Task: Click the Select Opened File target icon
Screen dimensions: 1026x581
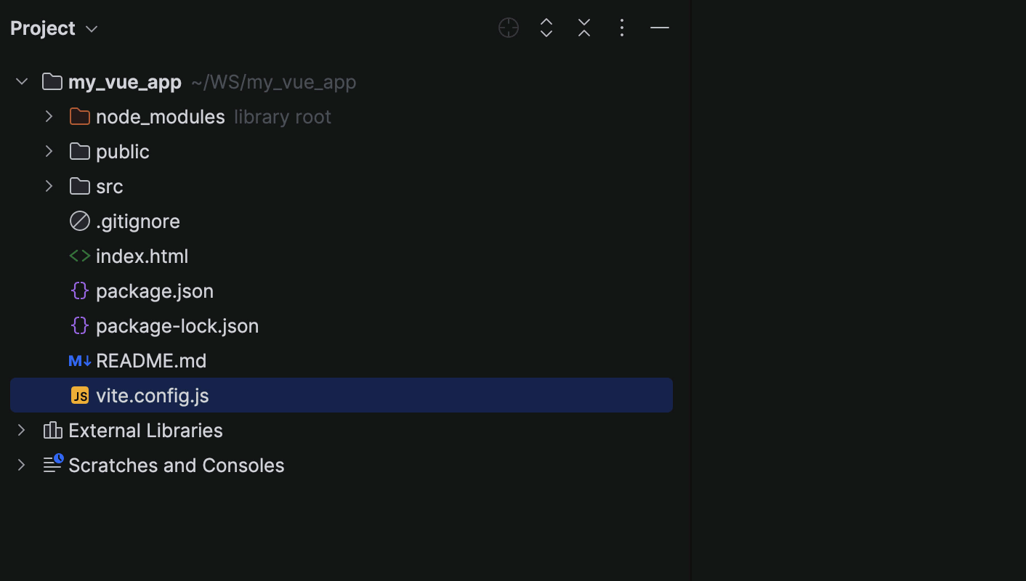Action: point(508,28)
